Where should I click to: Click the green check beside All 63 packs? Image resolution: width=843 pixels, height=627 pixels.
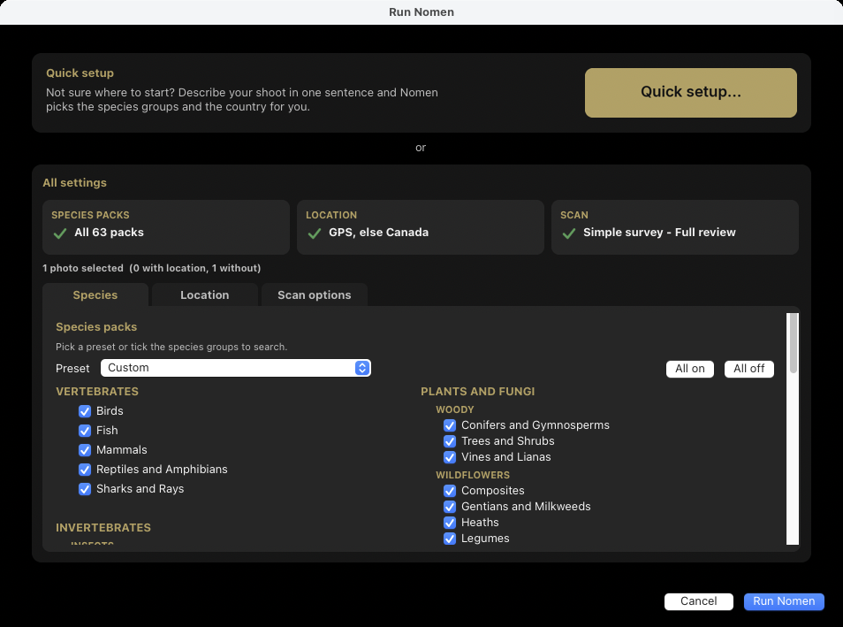[x=60, y=233]
